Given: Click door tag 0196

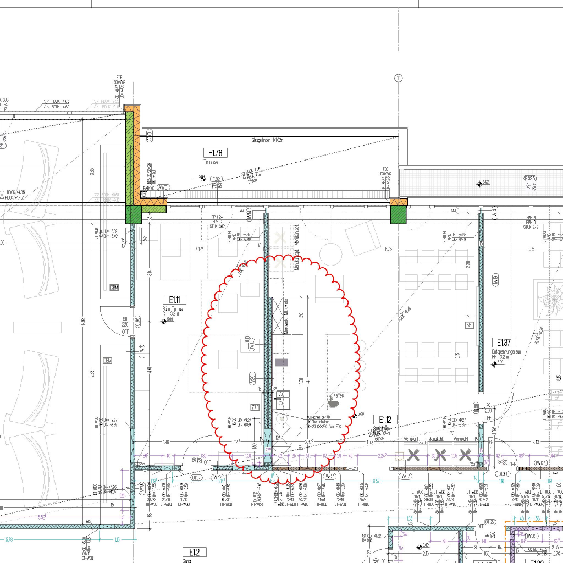Looking at the screenshot, I should [x=137, y=322].
